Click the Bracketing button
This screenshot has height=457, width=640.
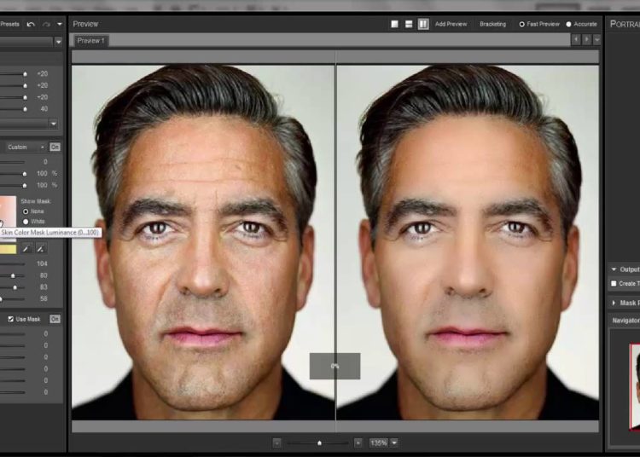point(492,24)
